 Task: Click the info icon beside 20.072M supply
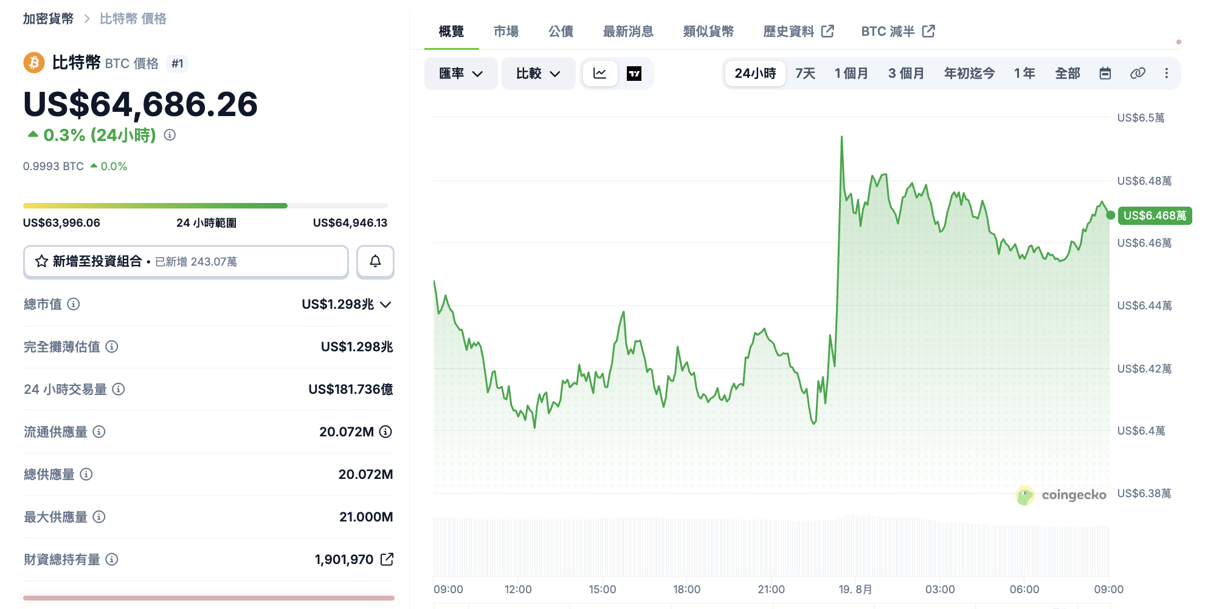(x=385, y=432)
